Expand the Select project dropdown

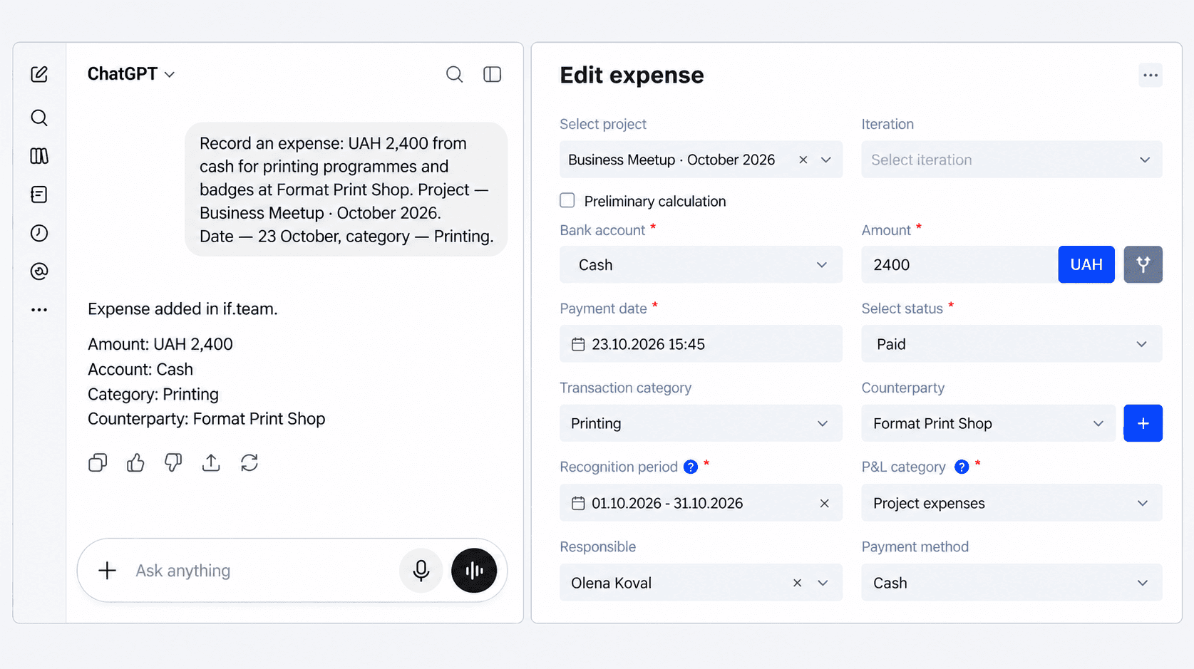pyautogui.click(x=826, y=160)
